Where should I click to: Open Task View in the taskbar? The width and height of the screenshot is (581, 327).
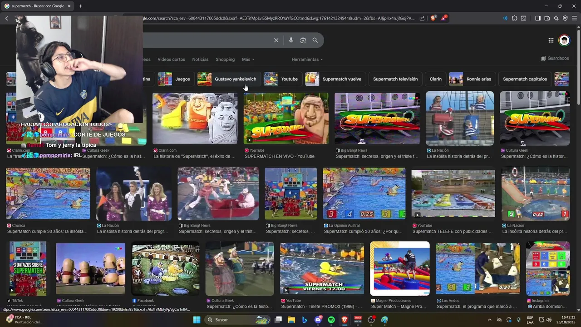(278, 320)
